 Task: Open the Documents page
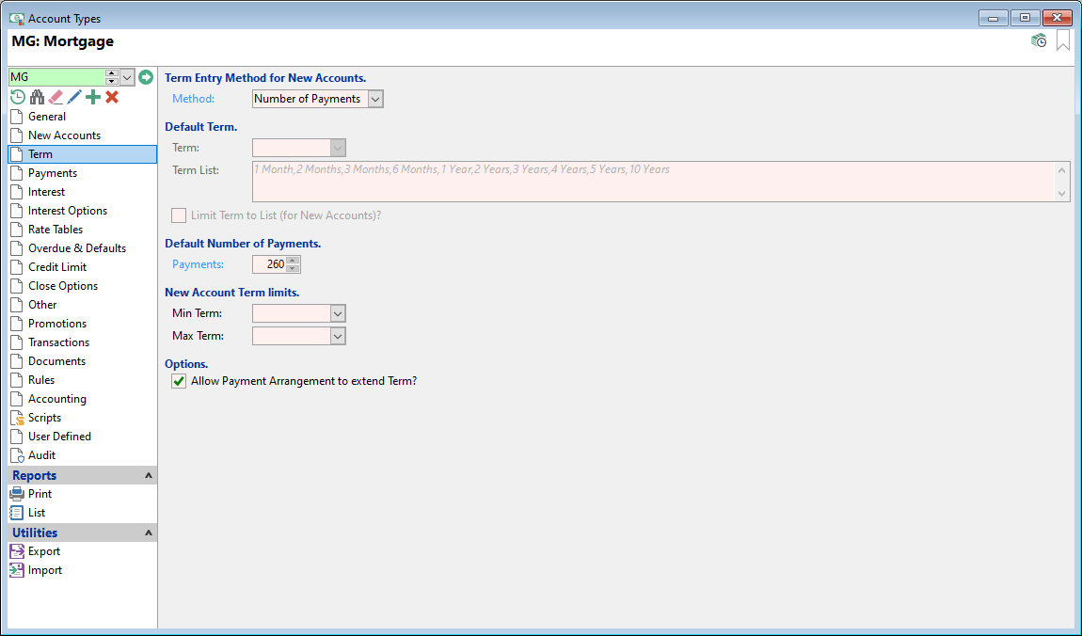pos(82,361)
